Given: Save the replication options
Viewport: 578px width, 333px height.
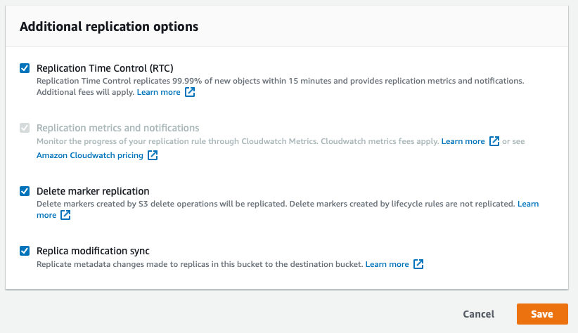Looking at the screenshot, I should [x=542, y=314].
